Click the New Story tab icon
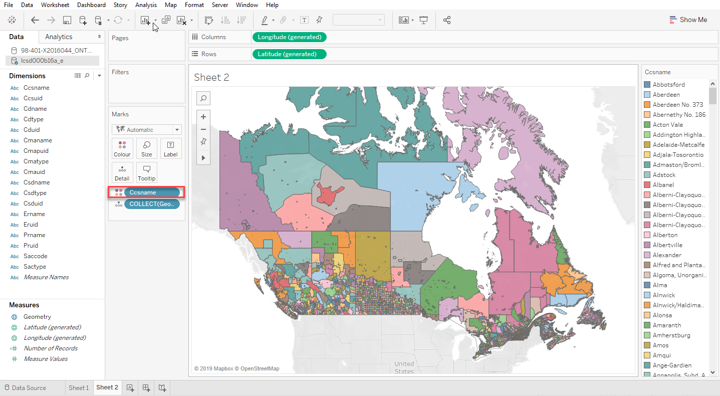 162,387
